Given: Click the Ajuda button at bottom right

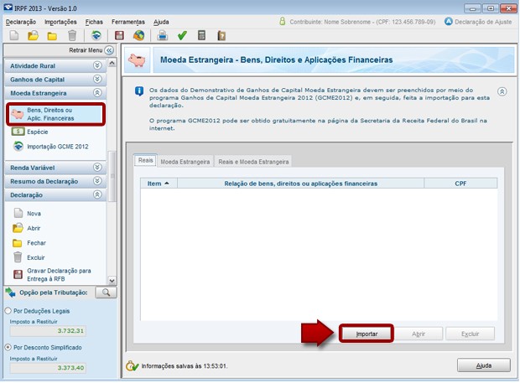Looking at the screenshot, I should click(483, 365).
